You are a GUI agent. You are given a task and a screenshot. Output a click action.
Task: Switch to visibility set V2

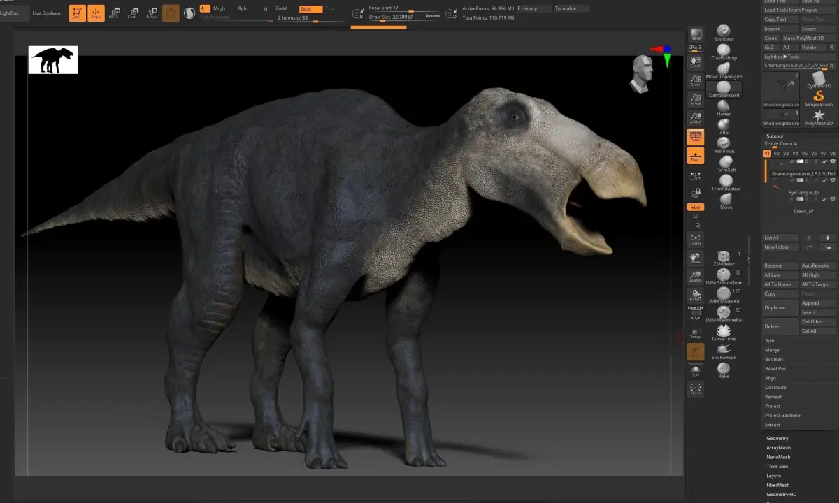pyautogui.click(x=777, y=153)
